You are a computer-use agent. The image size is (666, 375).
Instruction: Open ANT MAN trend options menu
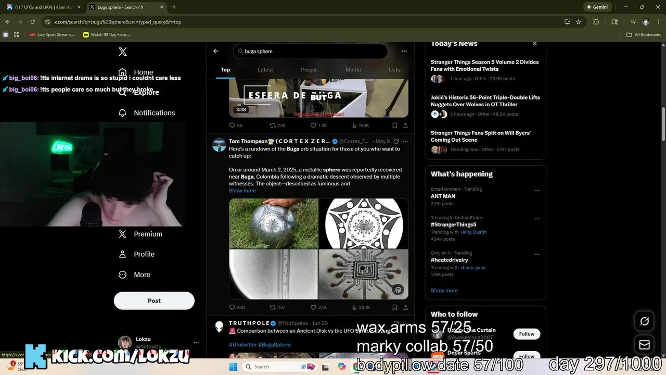(x=537, y=191)
